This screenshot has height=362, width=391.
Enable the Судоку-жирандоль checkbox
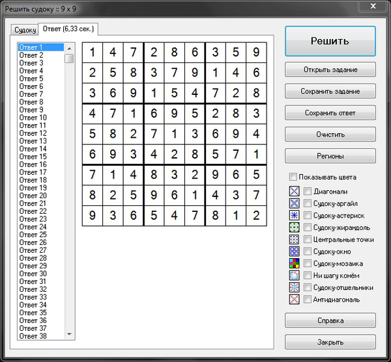pyautogui.click(x=308, y=227)
